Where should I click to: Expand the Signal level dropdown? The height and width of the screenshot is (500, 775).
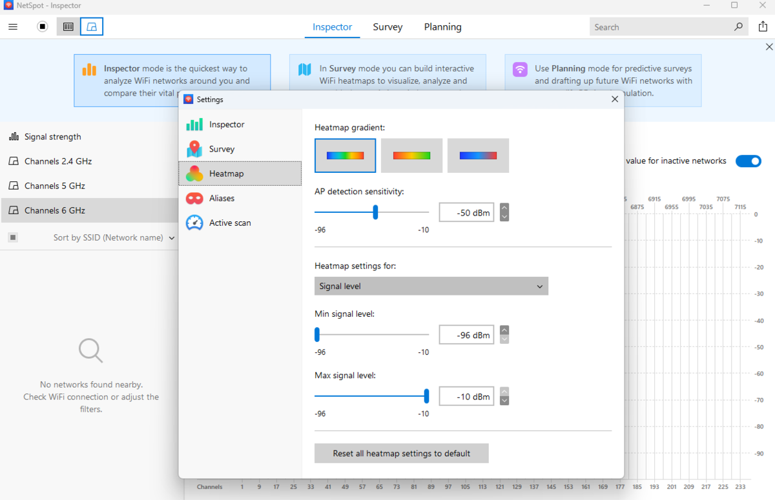431,286
